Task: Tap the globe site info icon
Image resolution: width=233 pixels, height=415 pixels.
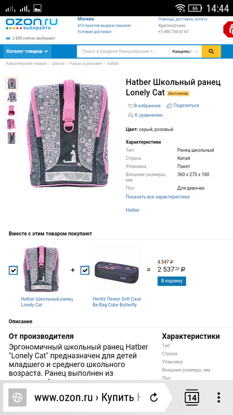Action: (x=17, y=397)
